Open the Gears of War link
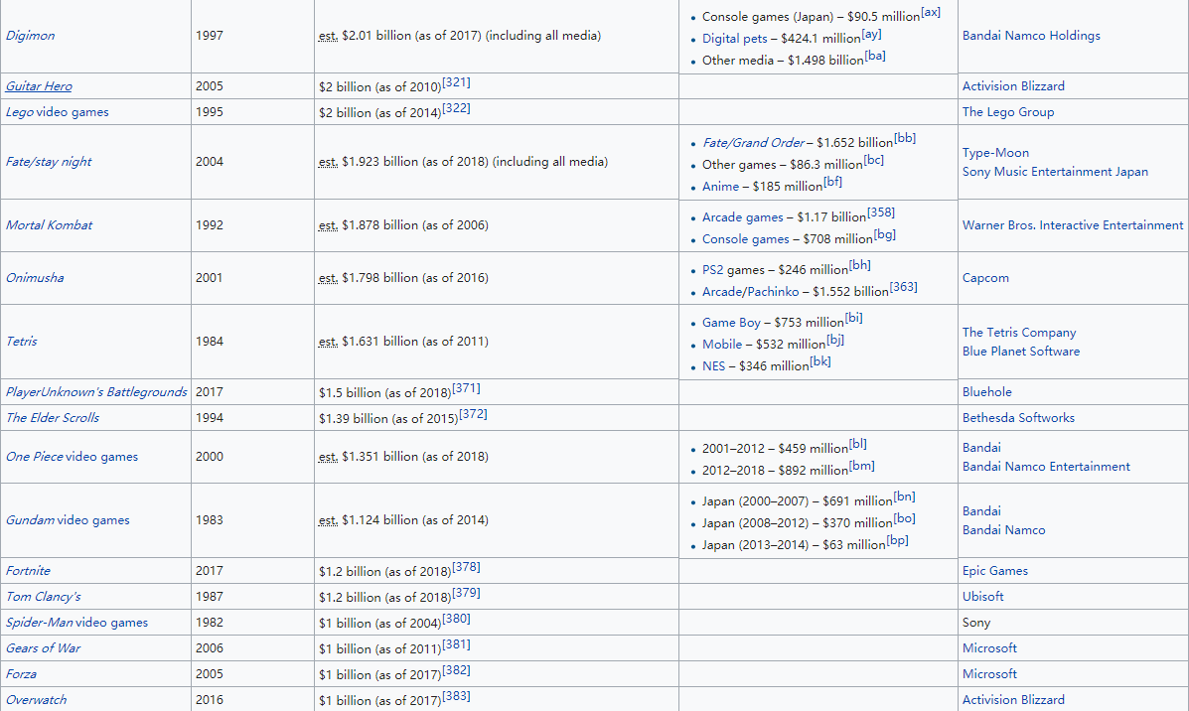 [x=44, y=648]
